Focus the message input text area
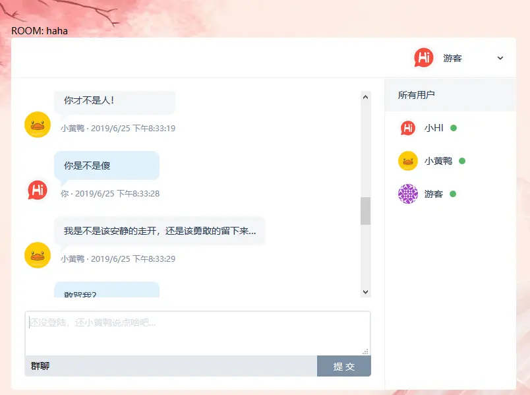Screen dimensions: 530x395 (198, 334)
